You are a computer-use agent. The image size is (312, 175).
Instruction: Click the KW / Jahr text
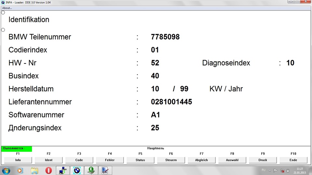pyautogui.click(x=226, y=89)
